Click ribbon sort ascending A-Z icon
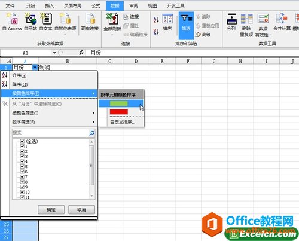Screen dimensions: 299x241 click(x=156, y=20)
